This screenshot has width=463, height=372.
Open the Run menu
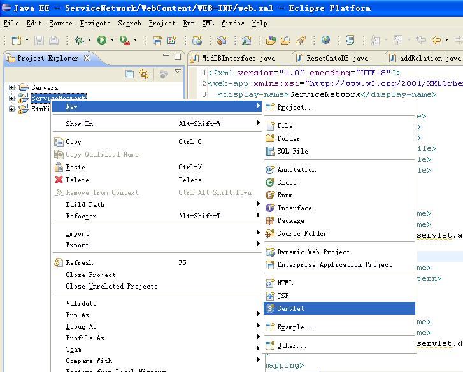click(x=189, y=23)
